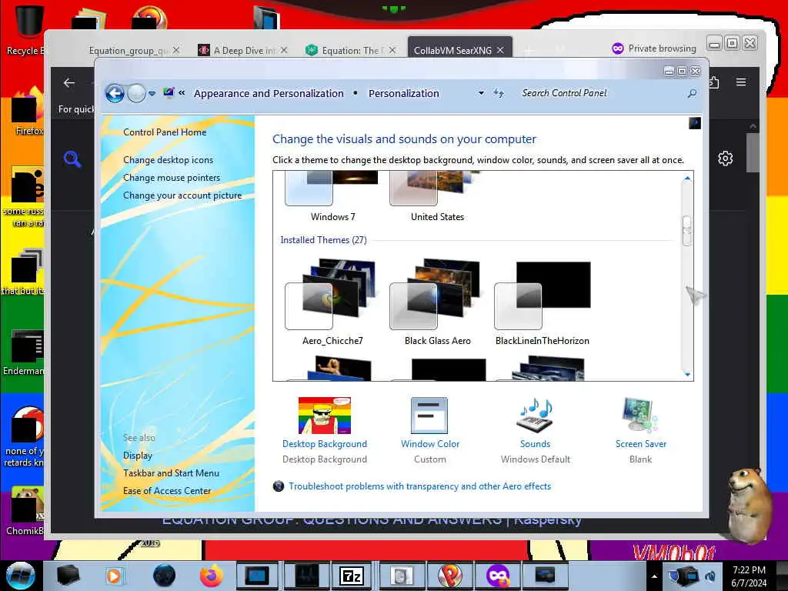The width and height of the screenshot is (788, 591).
Task: Click the Forward arrow in Control Panel
Action: click(x=136, y=93)
